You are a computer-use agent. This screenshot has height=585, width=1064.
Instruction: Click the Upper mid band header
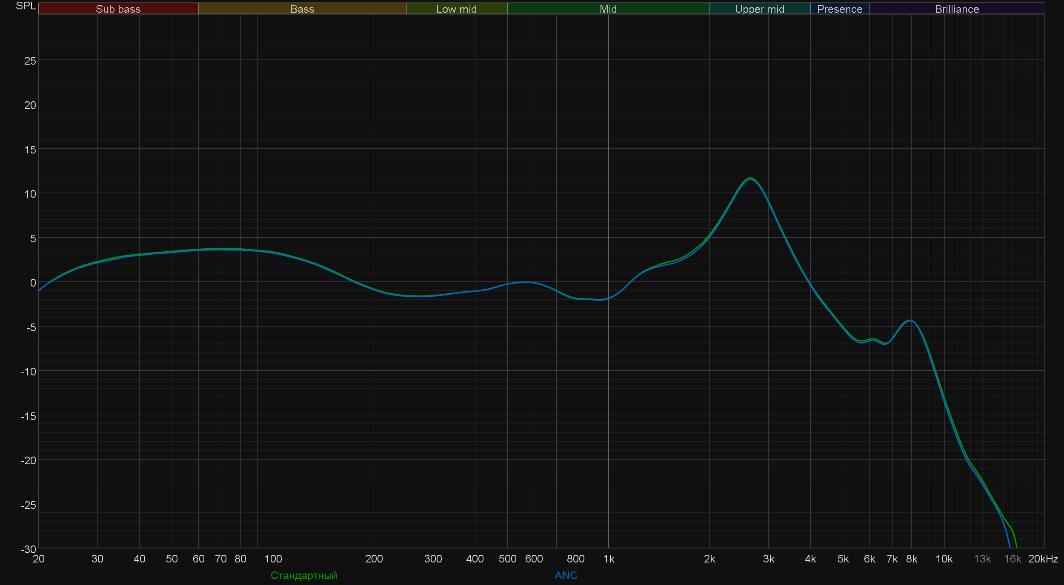pos(759,9)
